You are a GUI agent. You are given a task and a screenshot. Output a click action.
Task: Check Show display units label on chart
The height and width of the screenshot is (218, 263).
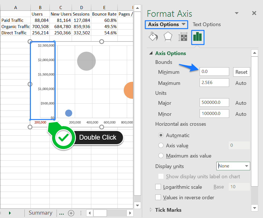161,176
